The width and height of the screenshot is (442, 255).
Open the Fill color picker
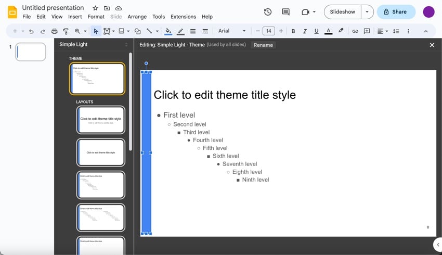point(168,31)
